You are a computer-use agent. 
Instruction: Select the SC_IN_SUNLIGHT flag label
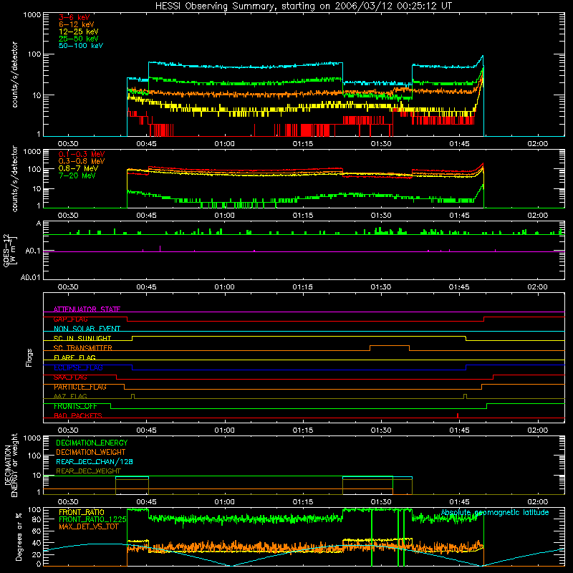(x=82, y=338)
